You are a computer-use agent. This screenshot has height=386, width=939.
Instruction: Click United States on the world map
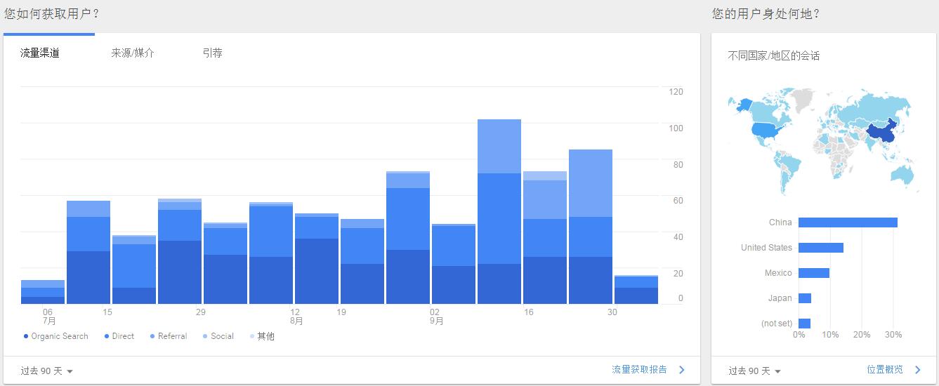coord(767,130)
